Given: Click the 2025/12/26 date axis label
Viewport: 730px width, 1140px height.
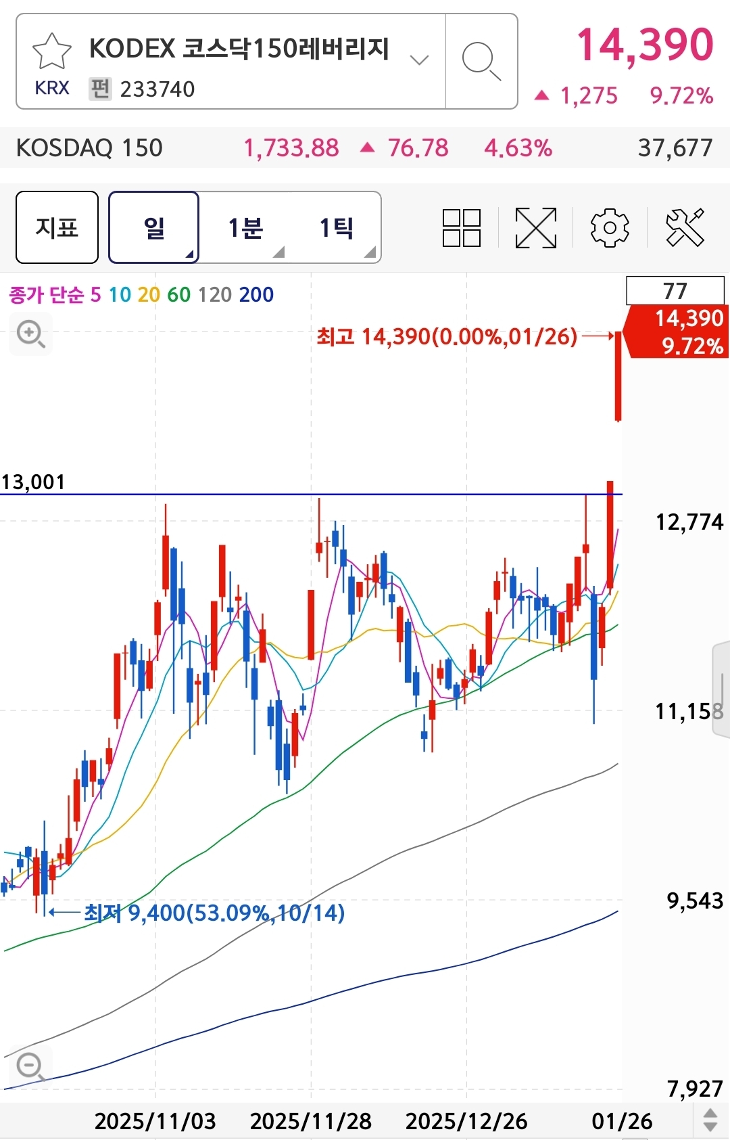Looking at the screenshot, I should click(x=466, y=1121).
